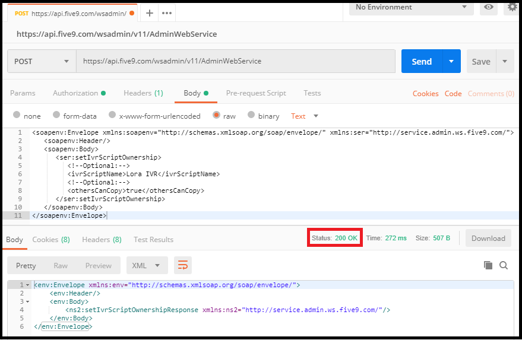522x340 pixels.
Task: Open the request Headers (1) tab
Action: click(x=143, y=93)
